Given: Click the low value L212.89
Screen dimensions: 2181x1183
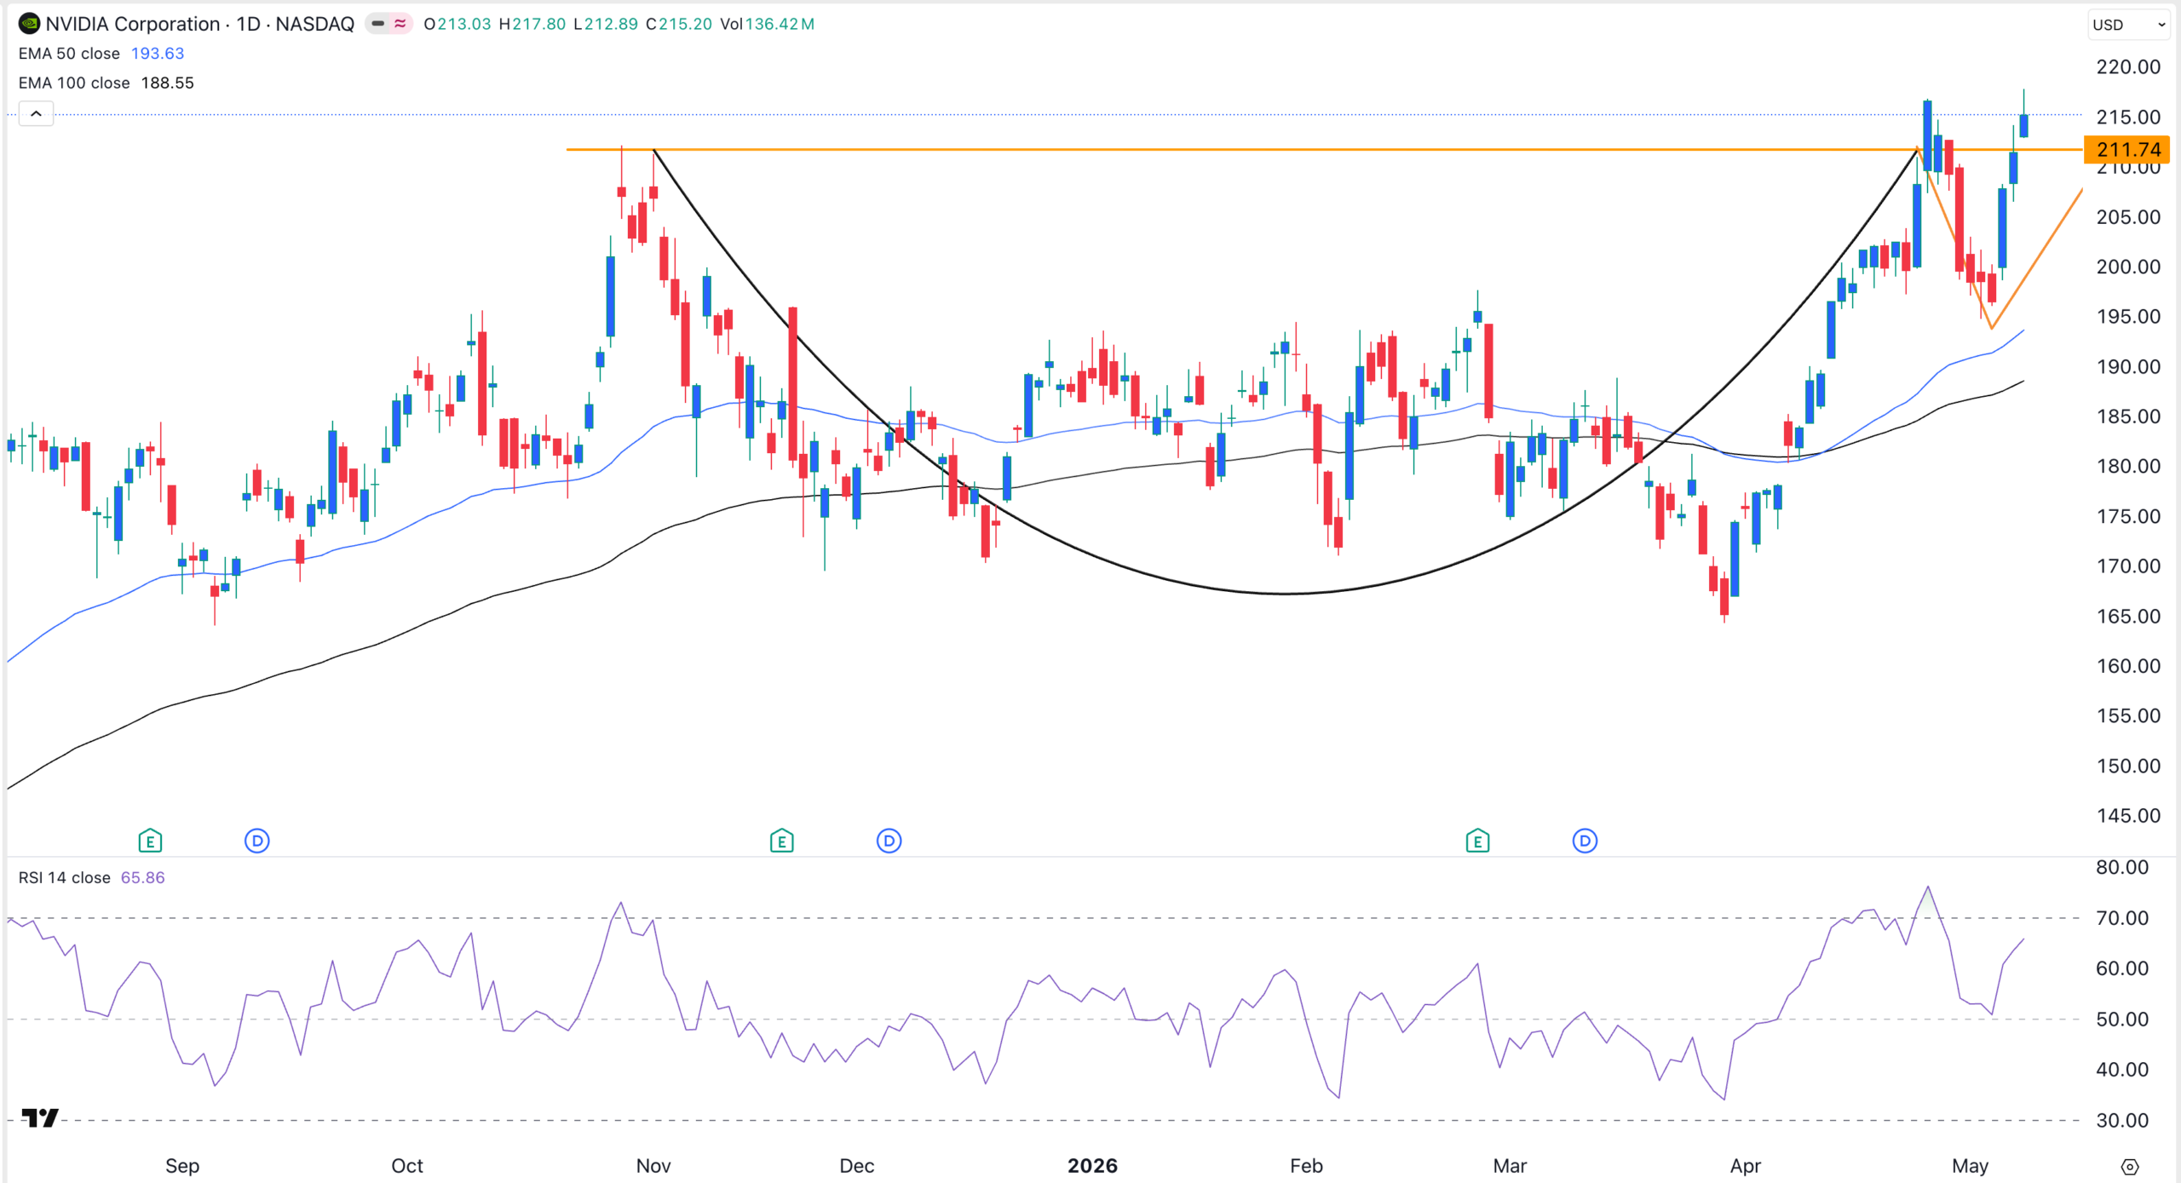Looking at the screenshot, I should pyautogui.click(x=606, y=24).
